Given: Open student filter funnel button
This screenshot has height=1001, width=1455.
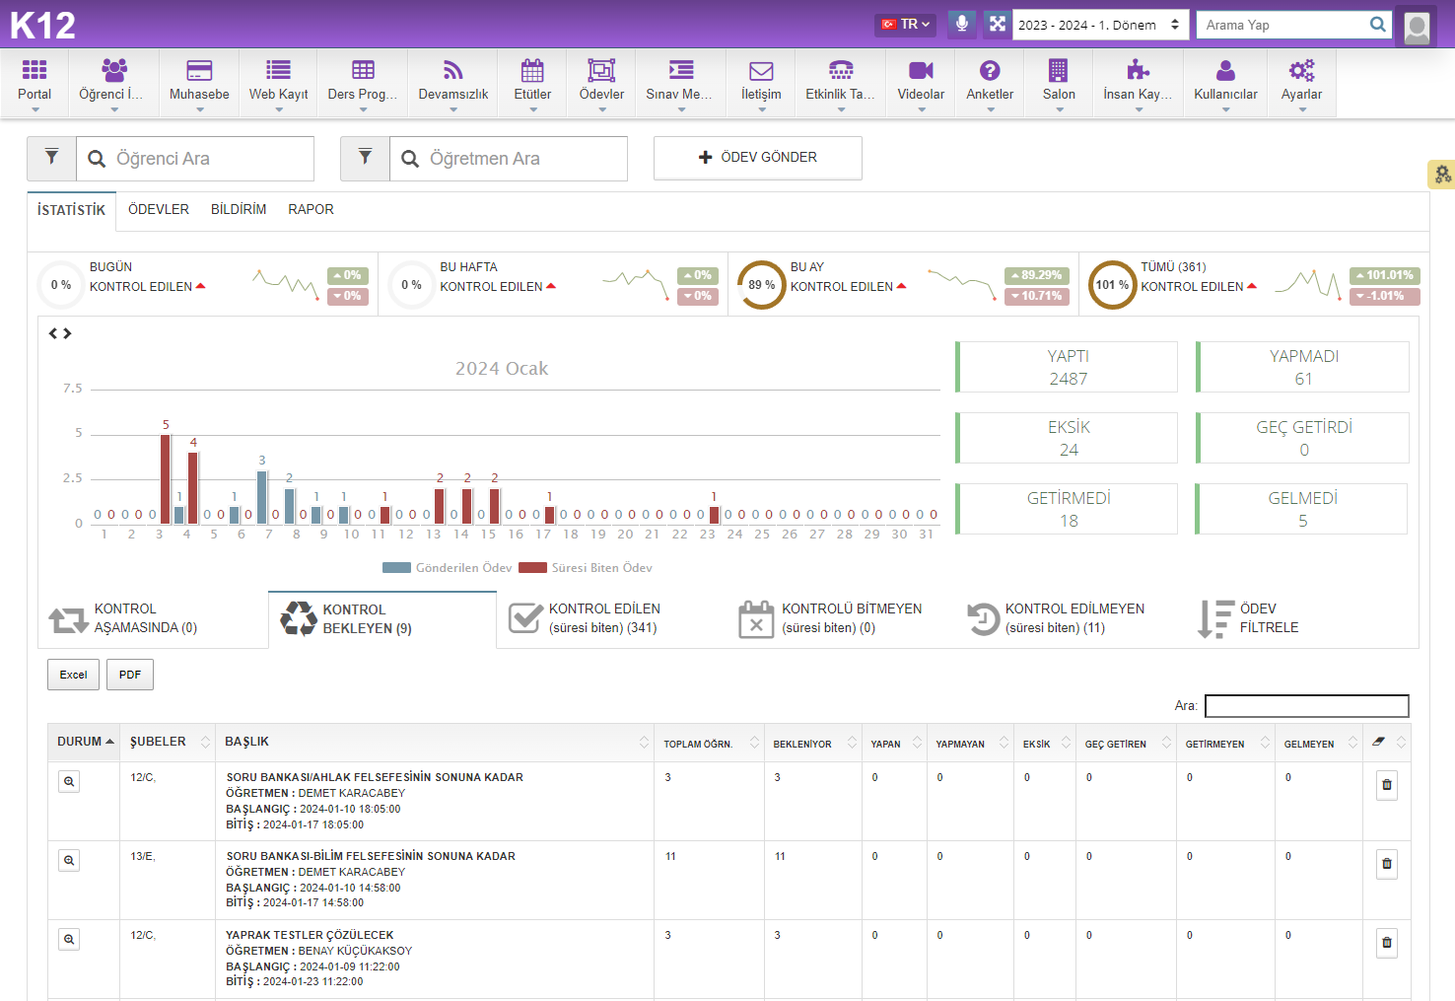Looking at the screenshot, I should [52, 158].
